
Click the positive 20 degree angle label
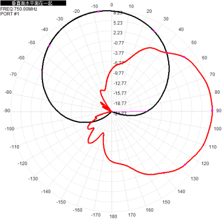coord(149,11)
